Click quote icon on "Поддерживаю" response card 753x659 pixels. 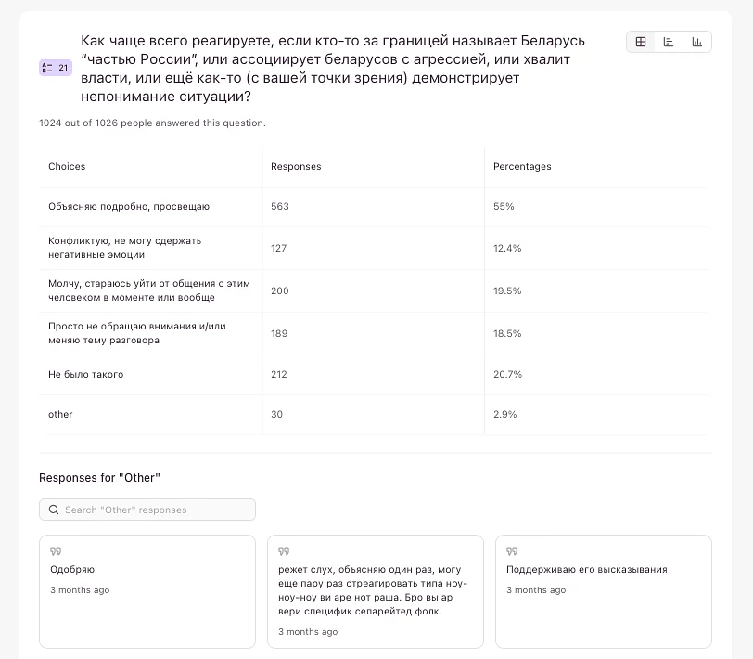512,551
